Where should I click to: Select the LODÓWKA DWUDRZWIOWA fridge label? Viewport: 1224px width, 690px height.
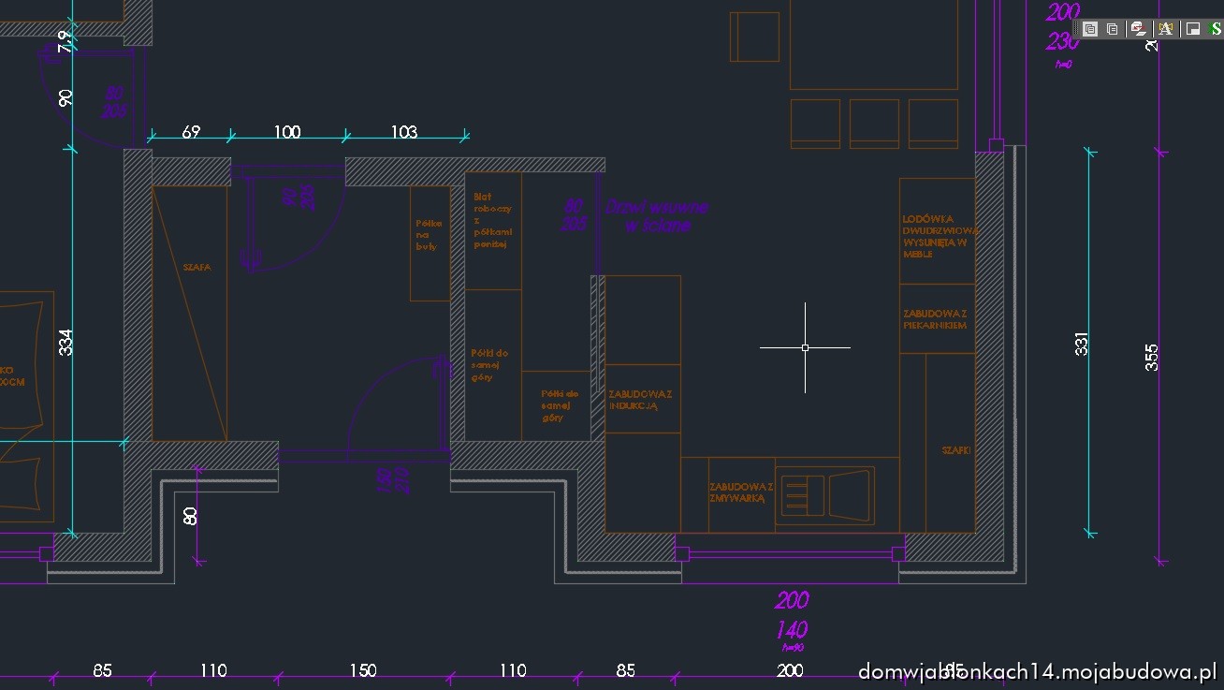(940, 236)
